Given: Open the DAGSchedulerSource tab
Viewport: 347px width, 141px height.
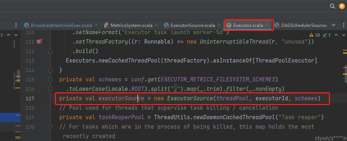Looking at the screenshot, I should point(302,25).
